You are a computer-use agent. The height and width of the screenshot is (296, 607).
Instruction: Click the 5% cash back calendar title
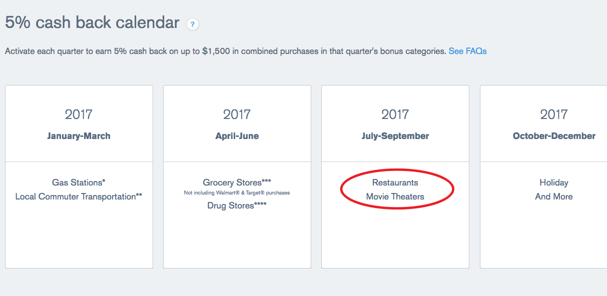[92, 22]
